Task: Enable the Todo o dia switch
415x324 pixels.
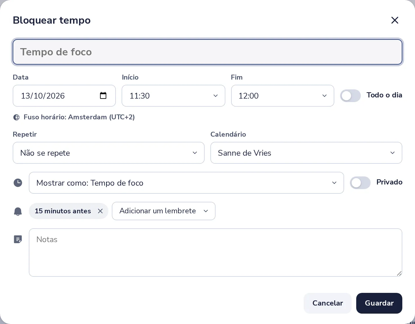Action: [350, 96]
